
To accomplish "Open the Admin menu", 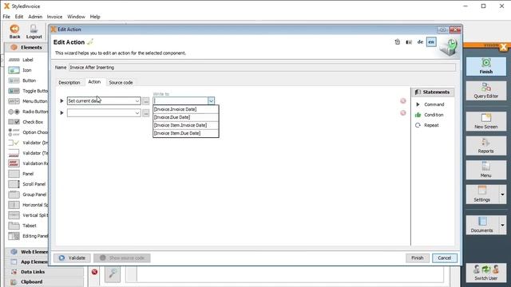I will pyautogui.click(x=35, y=17).
